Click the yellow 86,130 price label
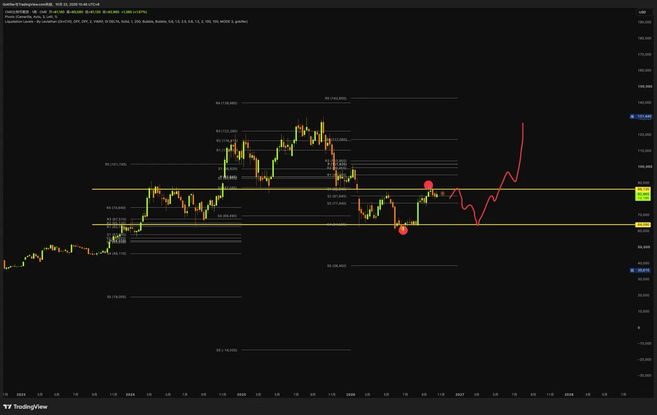This screenshot has width=657, height=415. (643, 189)
